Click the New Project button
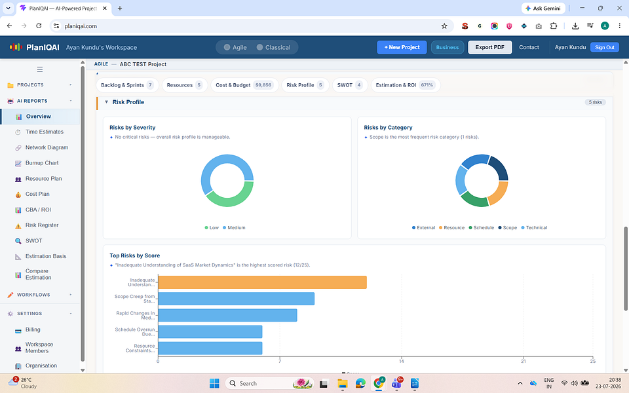 [x=402, y=47]
